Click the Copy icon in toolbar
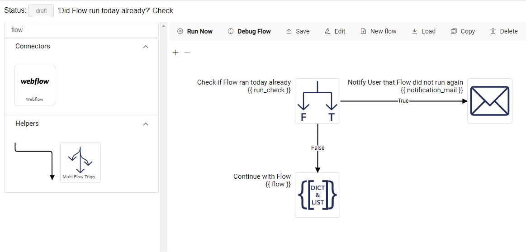 pos(454,31)
